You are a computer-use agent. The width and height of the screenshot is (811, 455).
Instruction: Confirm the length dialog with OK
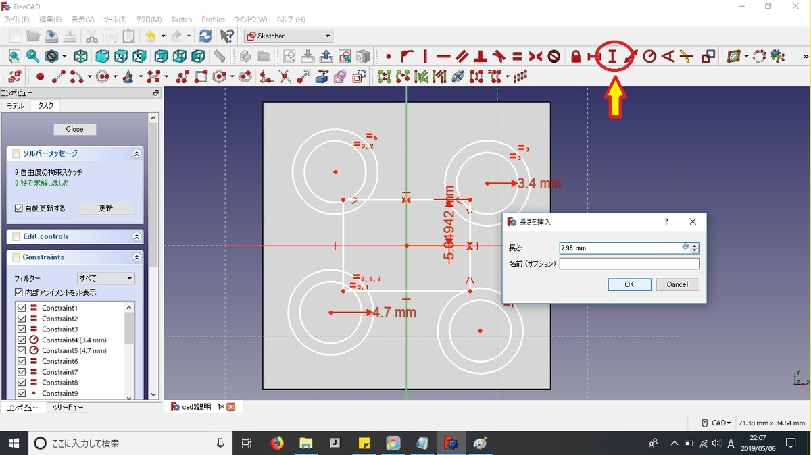tap(629, 284)
